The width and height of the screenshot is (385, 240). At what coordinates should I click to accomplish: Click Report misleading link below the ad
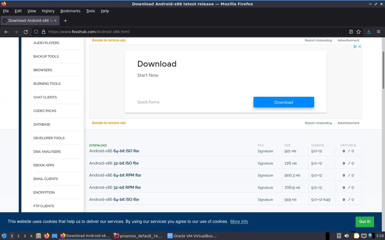(318, 123)
